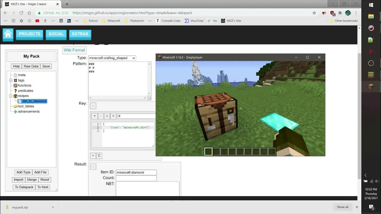
Task: Switch to Minecraft in taskbar
Action: point(371,86)
